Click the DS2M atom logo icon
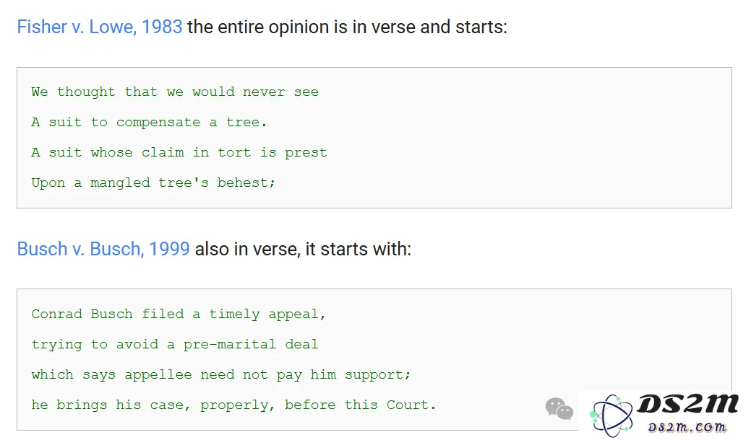Screen dimensions: 751x440 [611, 415]
